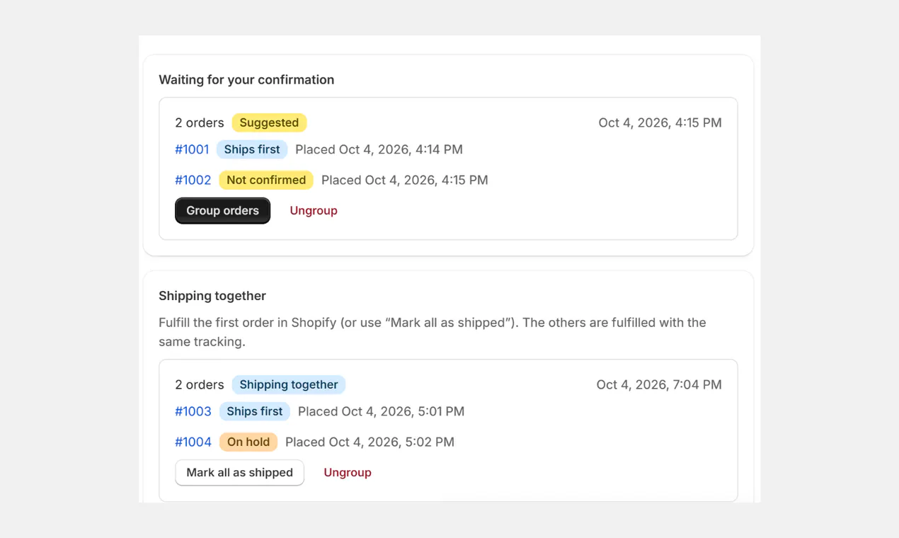The width and height of the screenshot is (899, 538).
Task: Ungroup the suggested orders #1001 and #1002
Action: point(314,210)
